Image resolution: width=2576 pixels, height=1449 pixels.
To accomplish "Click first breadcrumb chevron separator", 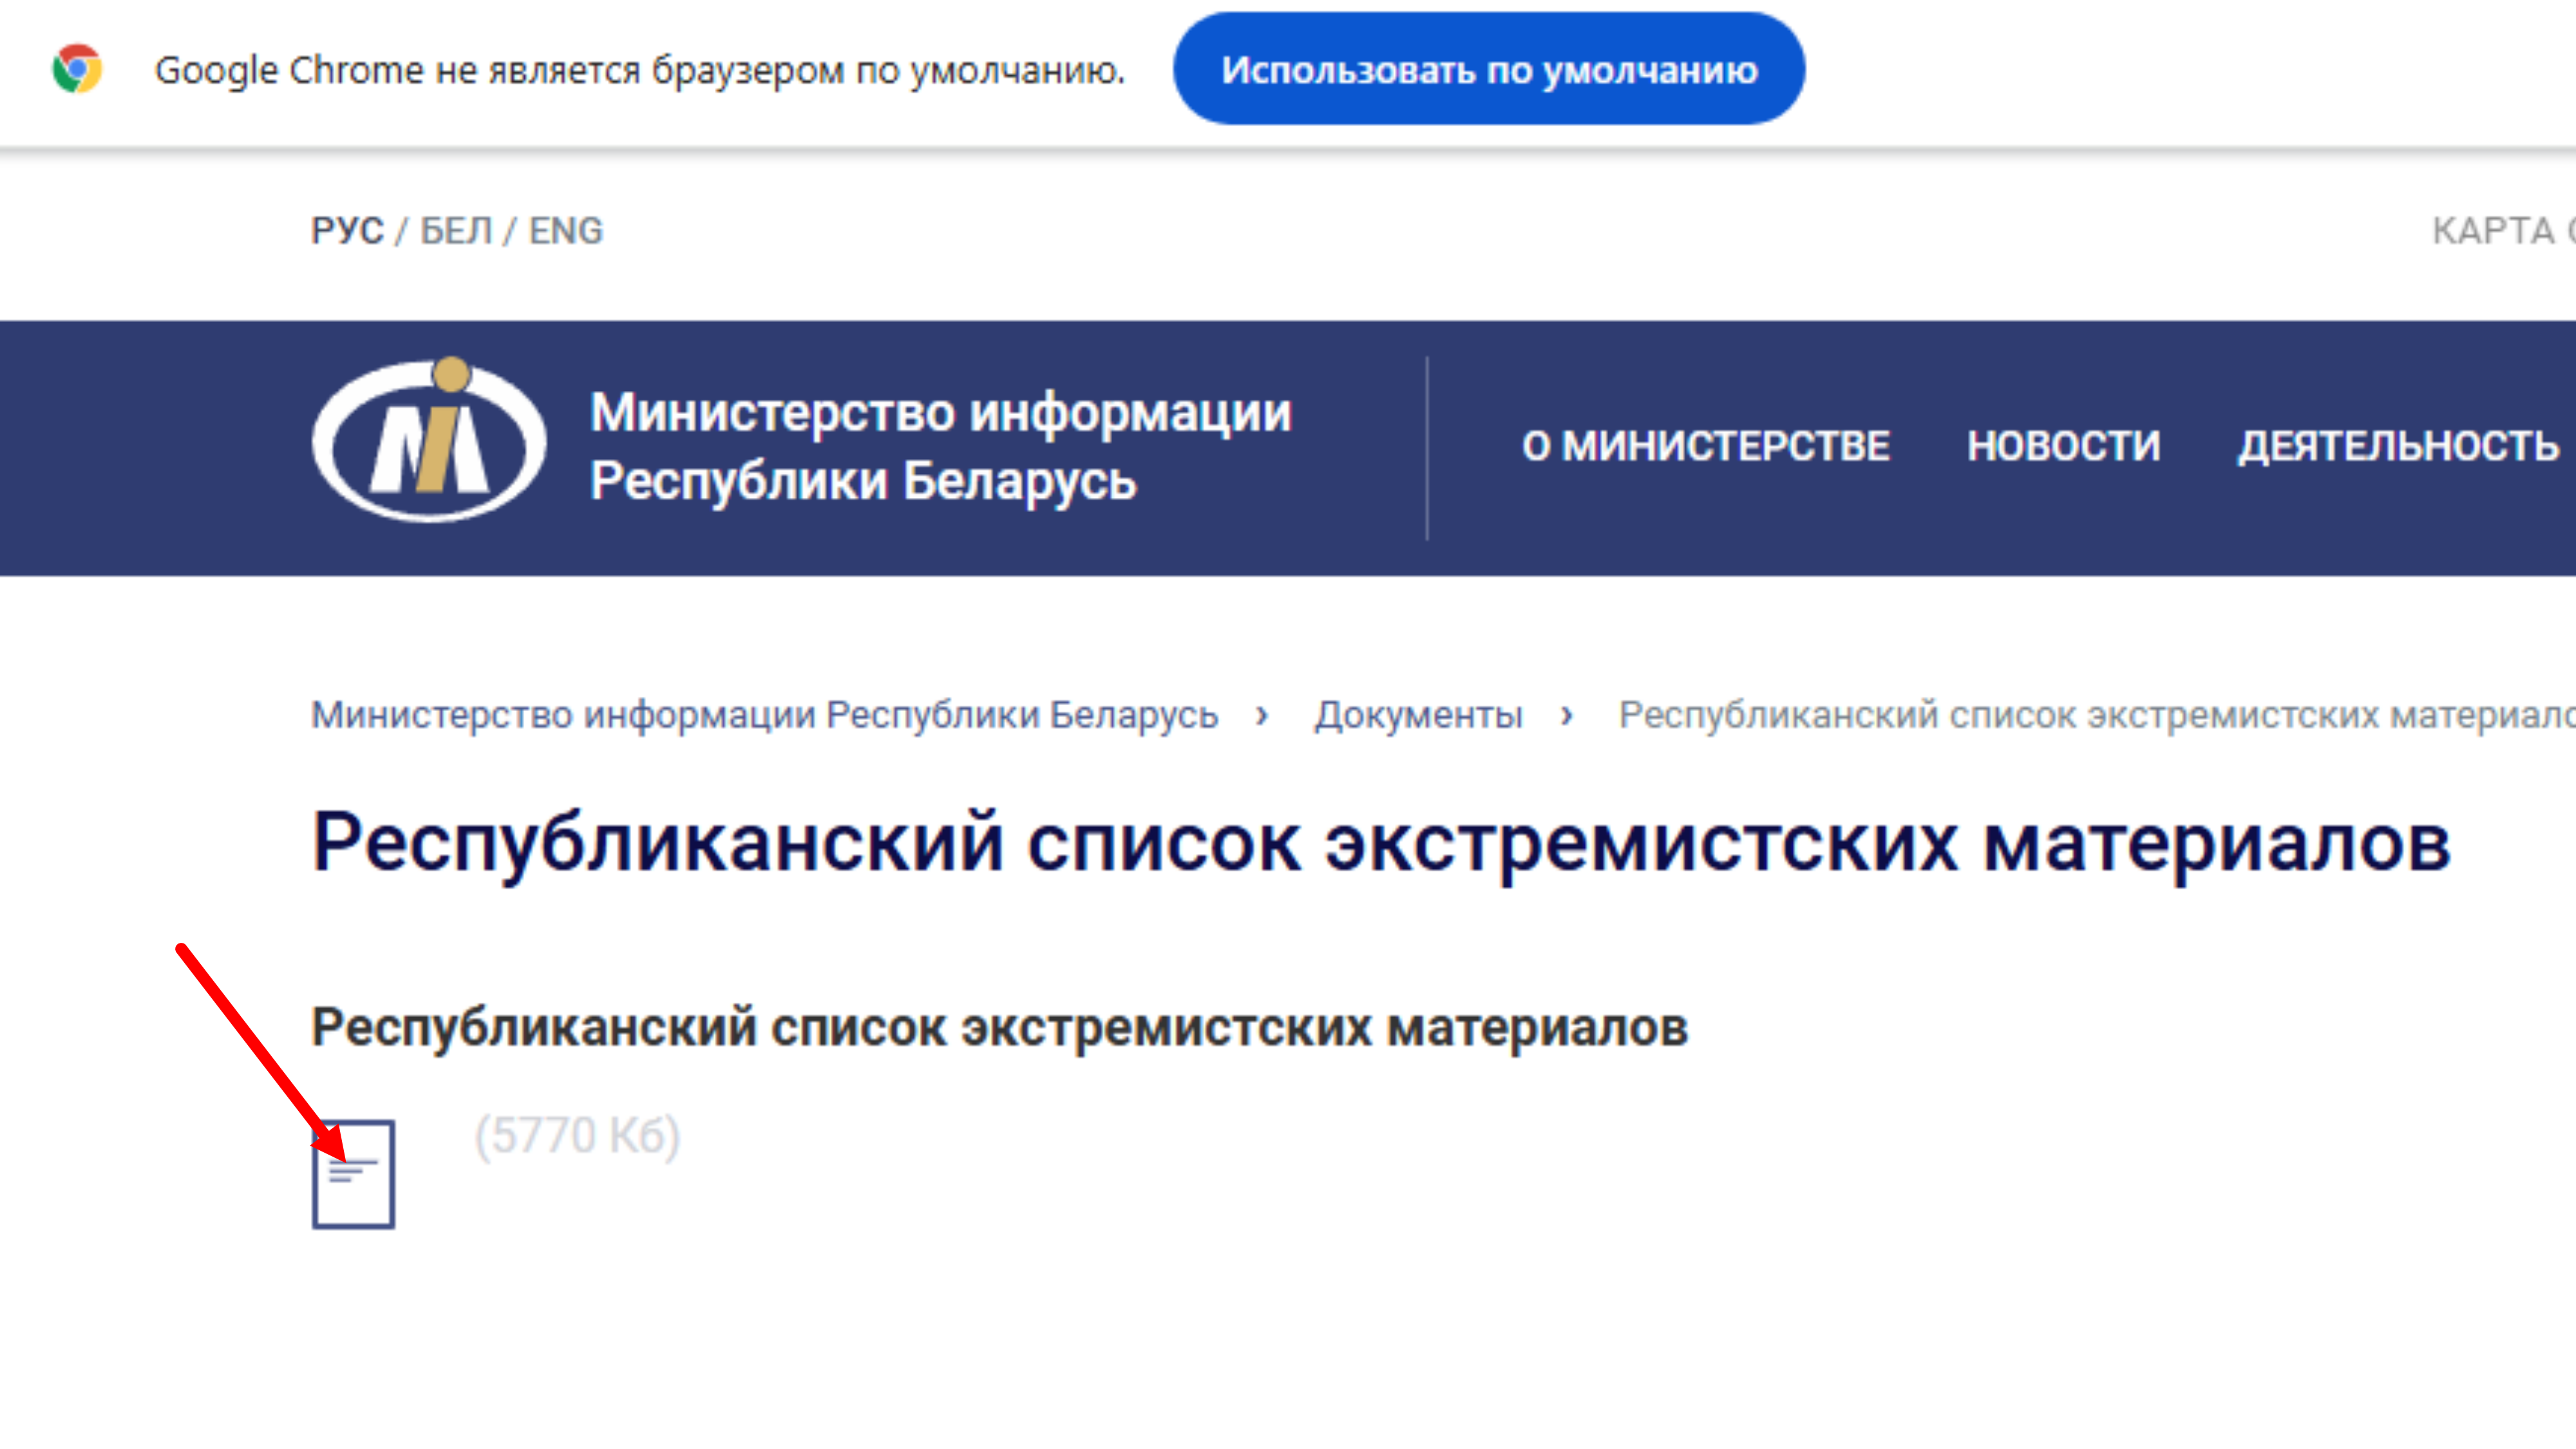I will click(x=1262, y=715).
